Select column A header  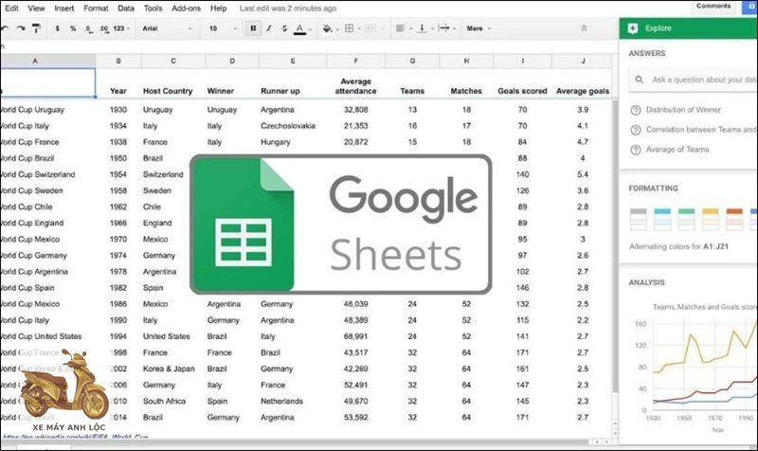35,61
